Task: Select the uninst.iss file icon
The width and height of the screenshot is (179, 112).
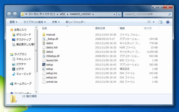Action: click(44, 82)
